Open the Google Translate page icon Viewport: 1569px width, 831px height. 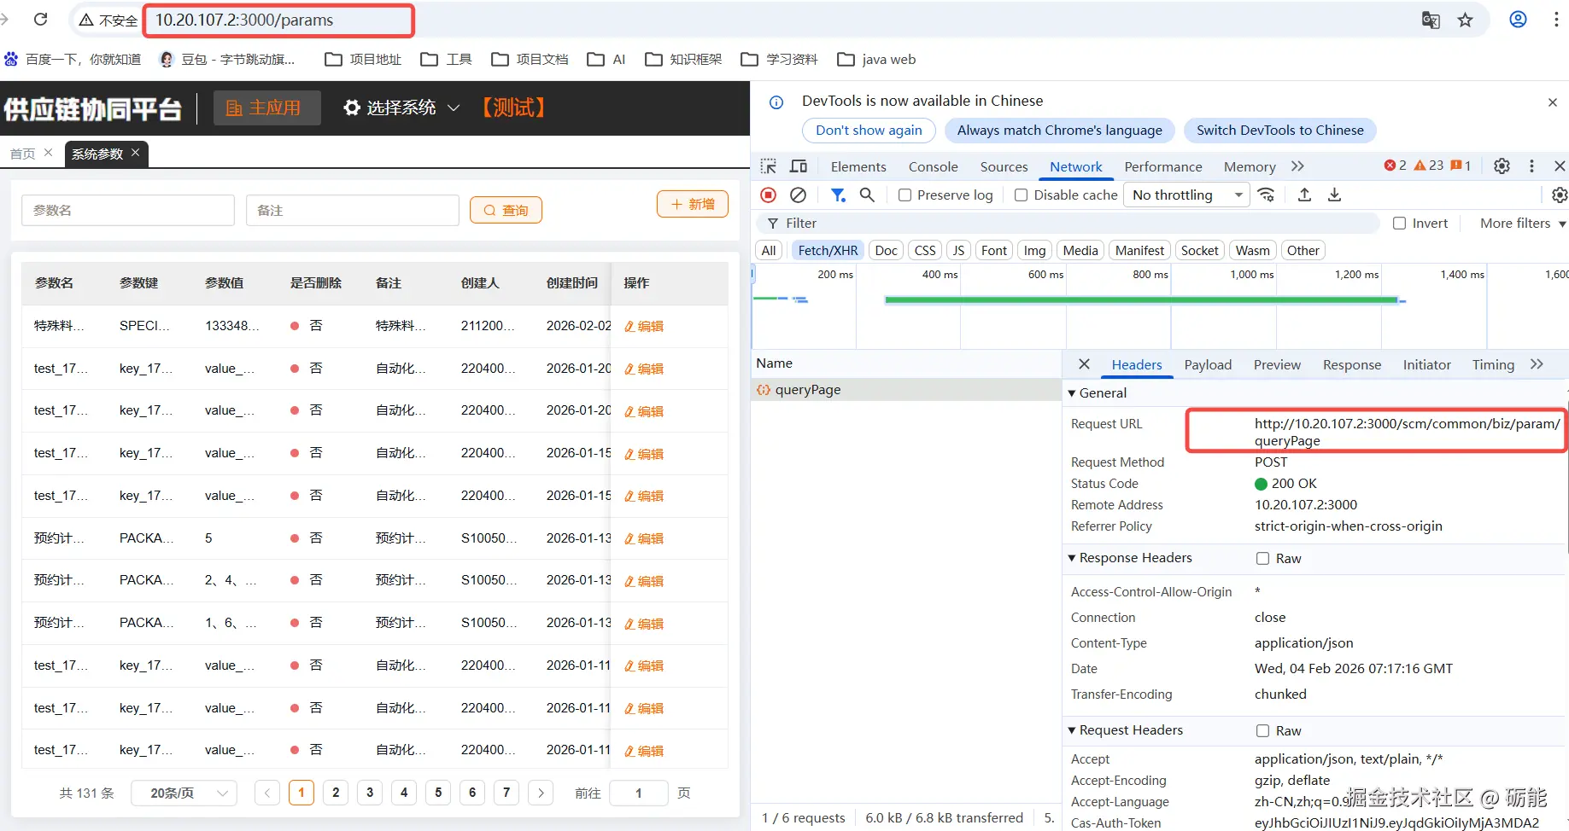1431,20
